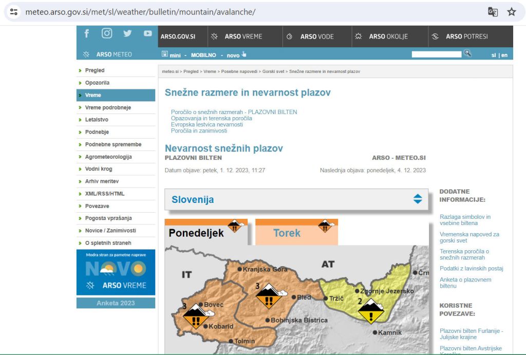Open Evropska lestvica nevarnosti link
This screenshot has width=526, height=355.
pos(207,124)
